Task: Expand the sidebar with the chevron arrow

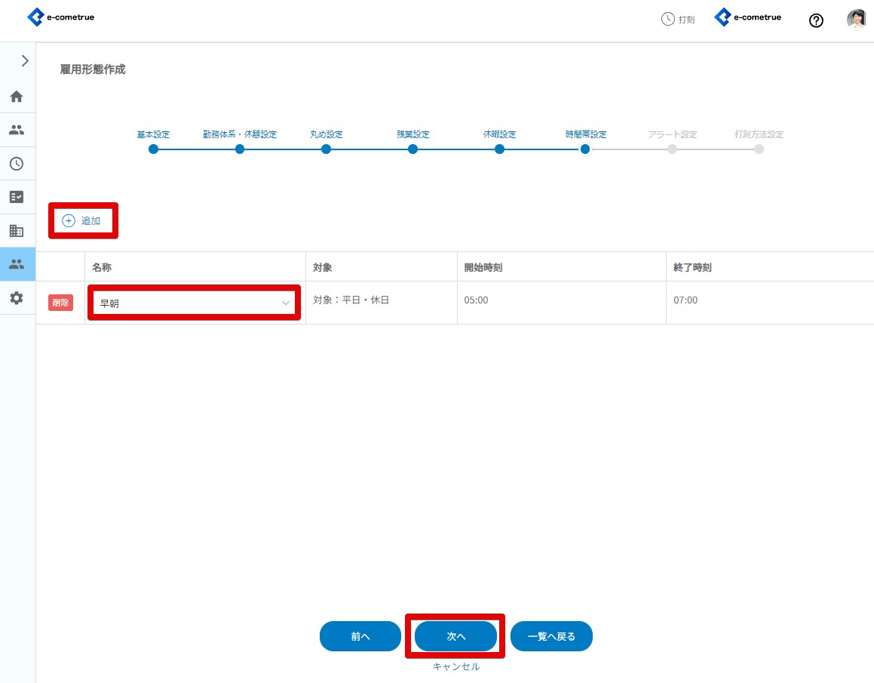Action: [25, 61]
